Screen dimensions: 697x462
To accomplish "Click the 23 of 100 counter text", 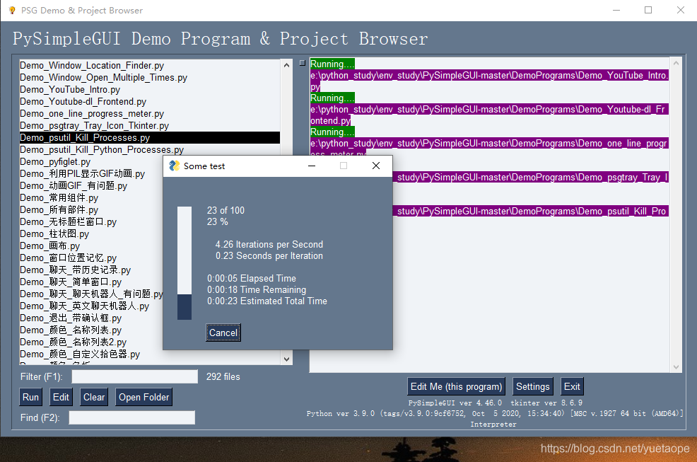I will pos(225,210).
